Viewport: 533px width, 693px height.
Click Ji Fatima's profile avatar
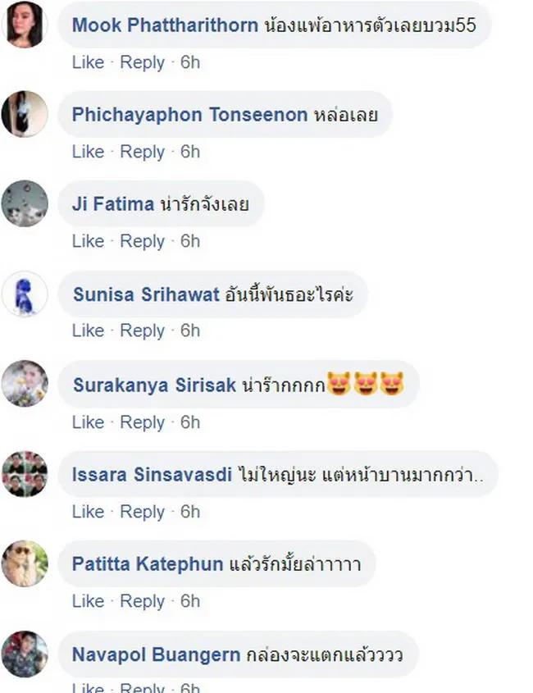point(25,203)
